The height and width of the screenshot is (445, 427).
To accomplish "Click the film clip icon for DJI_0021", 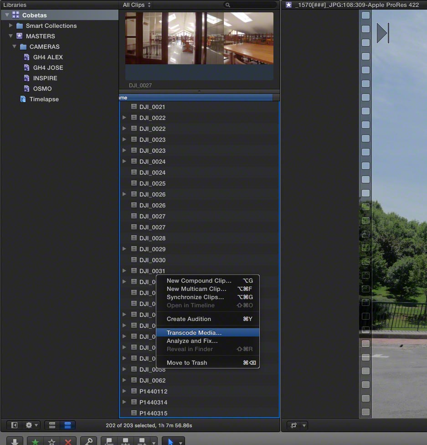I will tap(134, 107).
